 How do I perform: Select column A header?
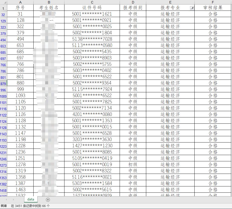coord(20,2)
